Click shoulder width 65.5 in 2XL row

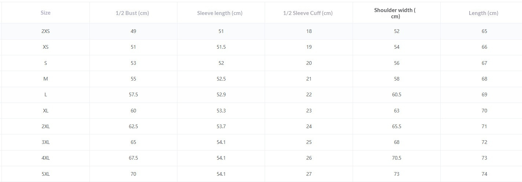(397, 127)
